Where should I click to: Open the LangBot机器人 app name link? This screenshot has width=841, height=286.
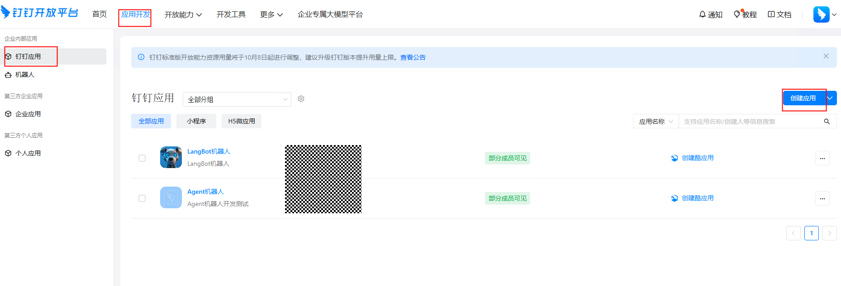click(x=209, y=151)
